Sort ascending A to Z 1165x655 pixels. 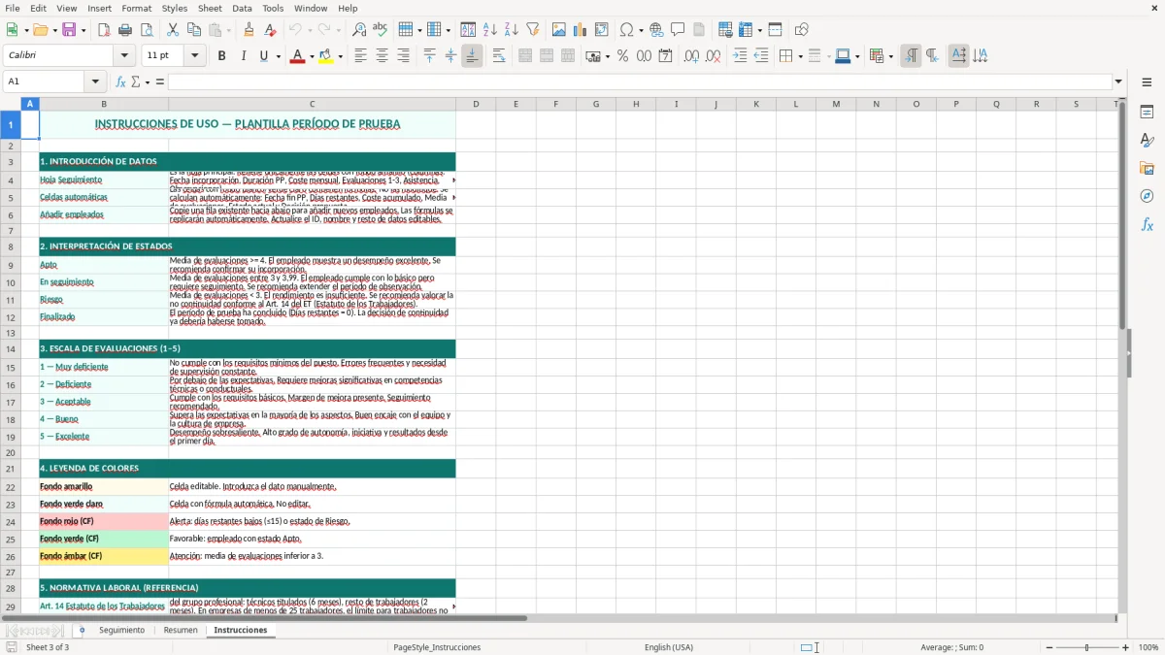tap(490, 30)
